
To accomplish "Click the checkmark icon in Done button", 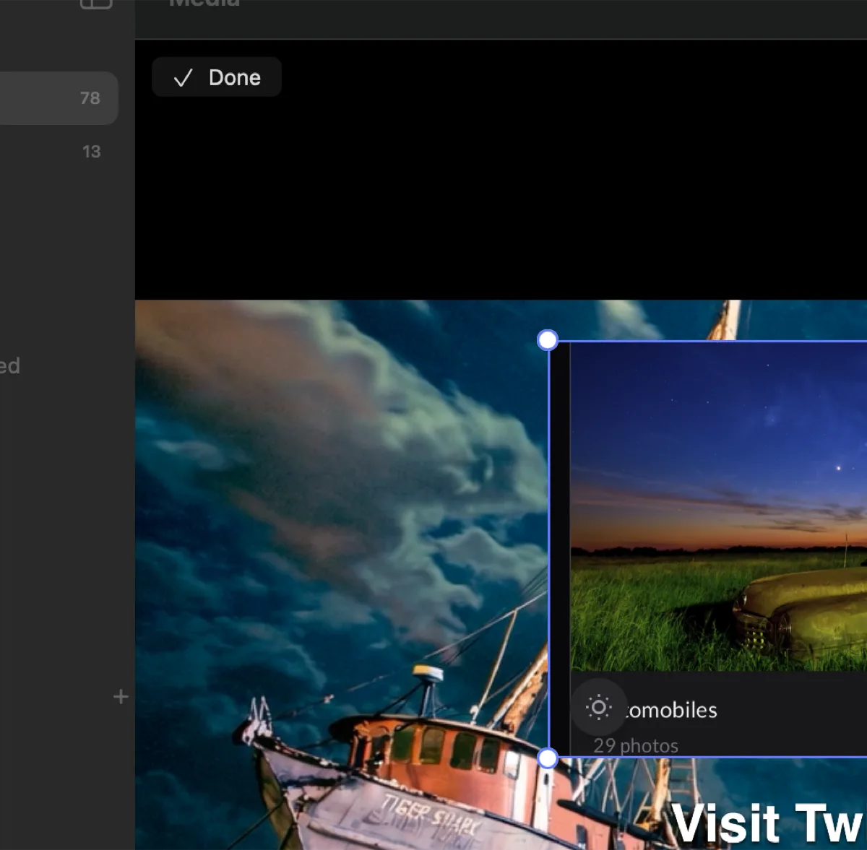I will [x=183, y=78].
